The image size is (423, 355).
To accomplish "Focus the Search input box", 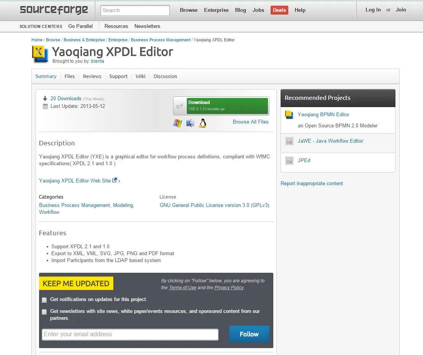I will 135,10.
